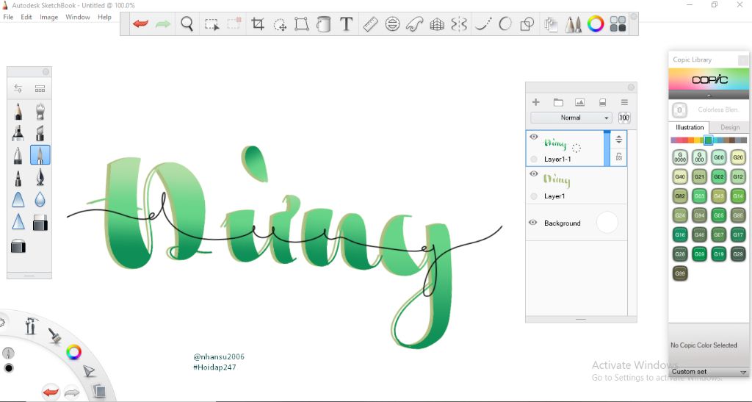Select the Airbrush in brush palette
Image resolution: width=752 pixels, height=402 pixels.
[40, 111]
